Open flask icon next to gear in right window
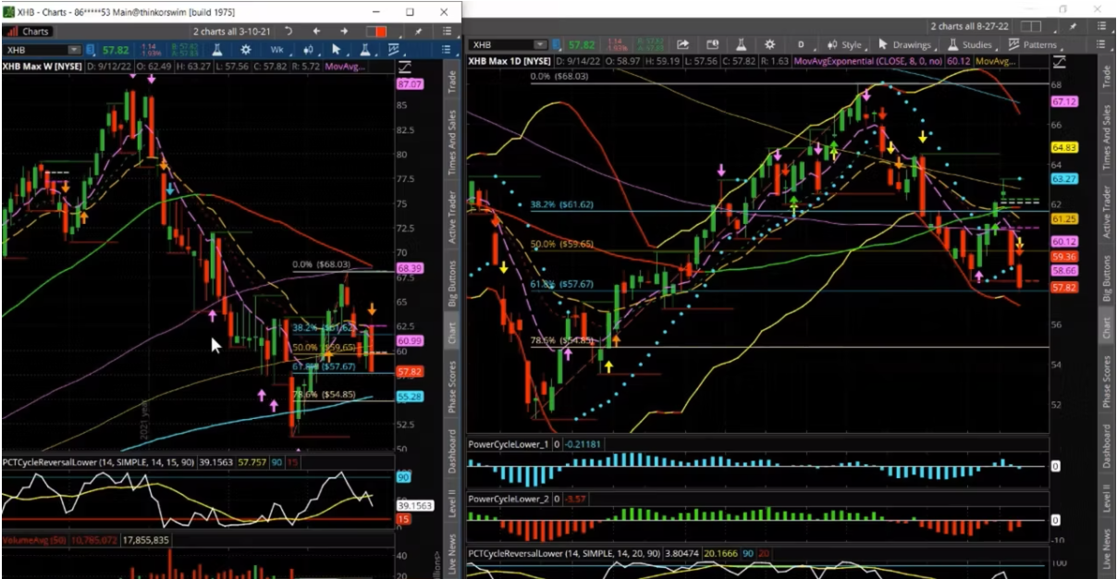Image resolution: width=1117 pixels, height=579 pixels. tap(743, 44)
